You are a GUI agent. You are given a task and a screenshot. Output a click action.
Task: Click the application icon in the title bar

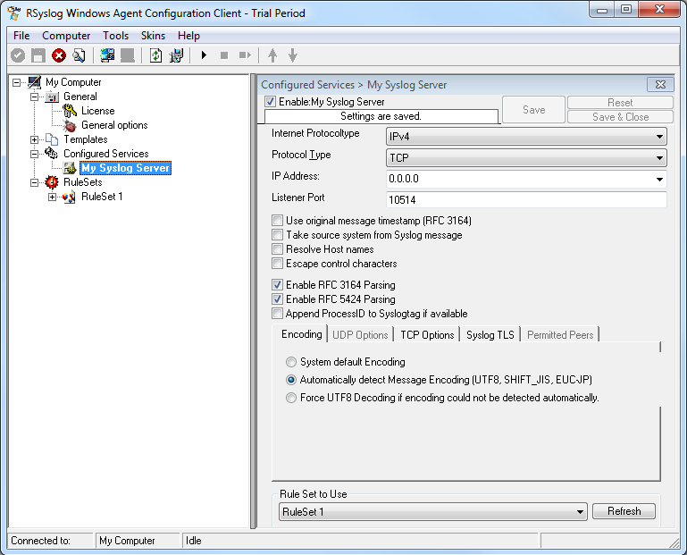14,13
